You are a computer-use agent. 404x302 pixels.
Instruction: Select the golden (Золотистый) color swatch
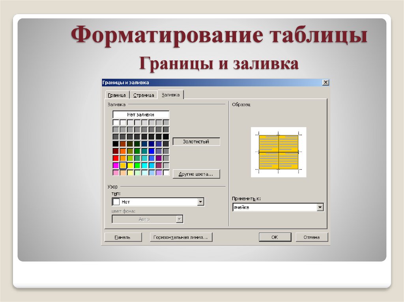[x=123, y=166]
